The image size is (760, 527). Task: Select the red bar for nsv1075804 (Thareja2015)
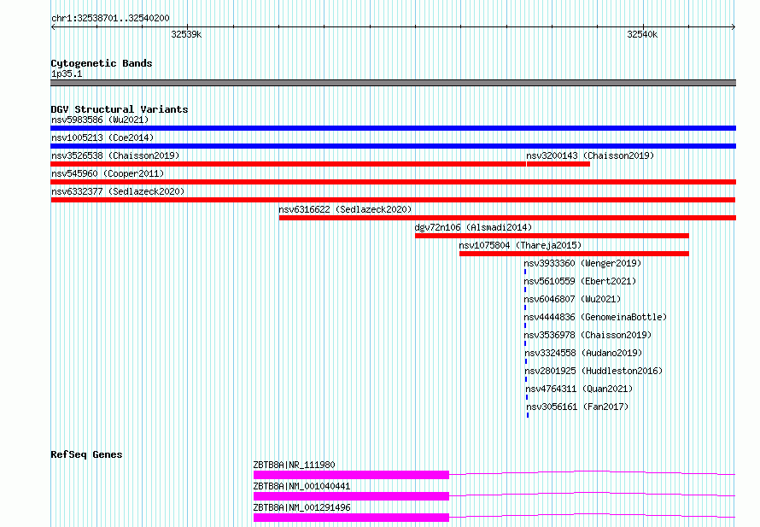click(574, 254)
